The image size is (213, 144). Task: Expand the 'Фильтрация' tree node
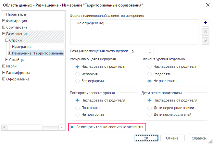point(4,21)
